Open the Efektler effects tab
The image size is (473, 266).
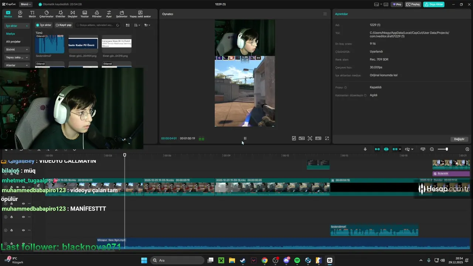pos(60,14)
